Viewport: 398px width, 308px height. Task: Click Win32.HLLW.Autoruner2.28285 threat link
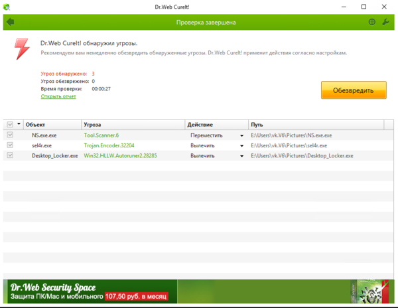point(120,155)
